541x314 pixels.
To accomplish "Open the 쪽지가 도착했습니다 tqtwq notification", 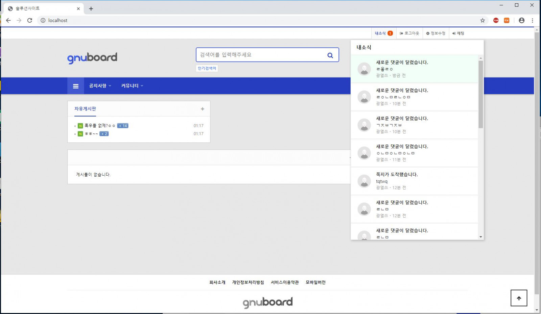I will point(415,181).
